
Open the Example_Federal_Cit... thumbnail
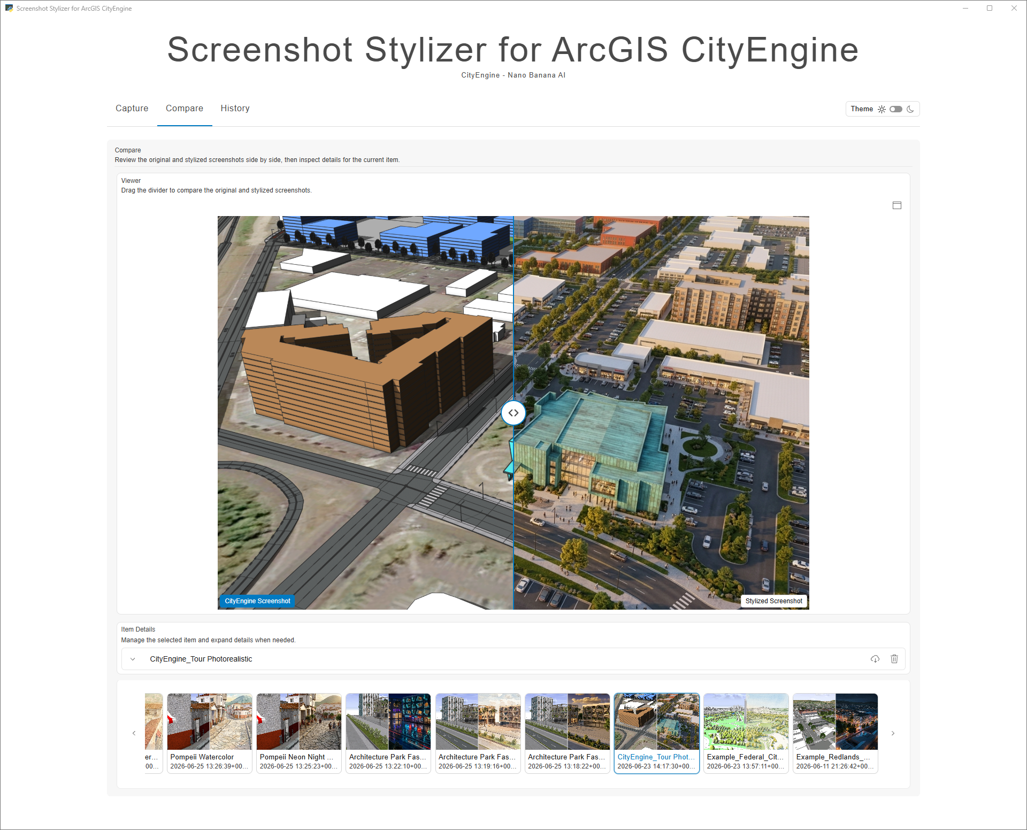746,733
